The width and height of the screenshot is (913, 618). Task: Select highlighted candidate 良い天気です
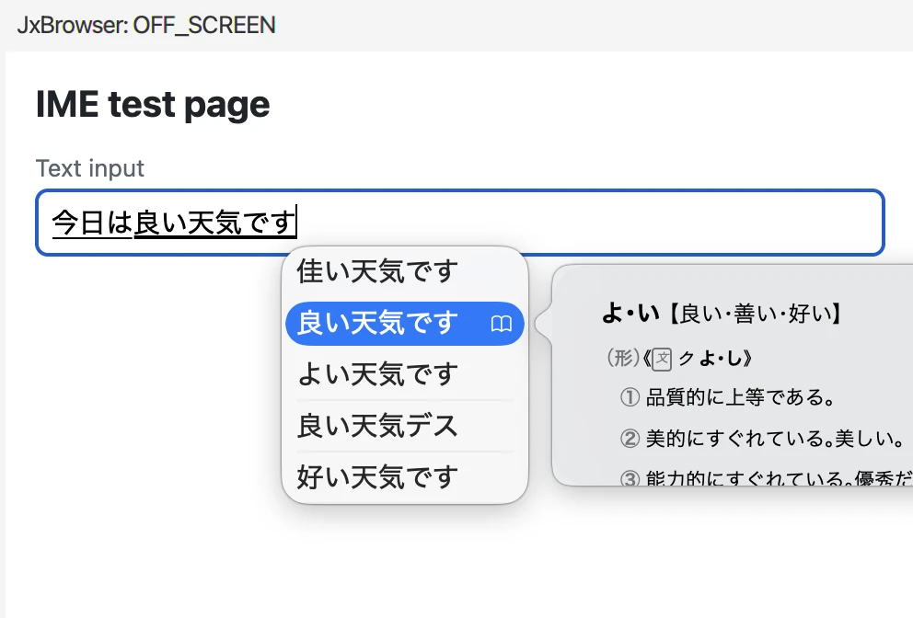tap(405, 324)
